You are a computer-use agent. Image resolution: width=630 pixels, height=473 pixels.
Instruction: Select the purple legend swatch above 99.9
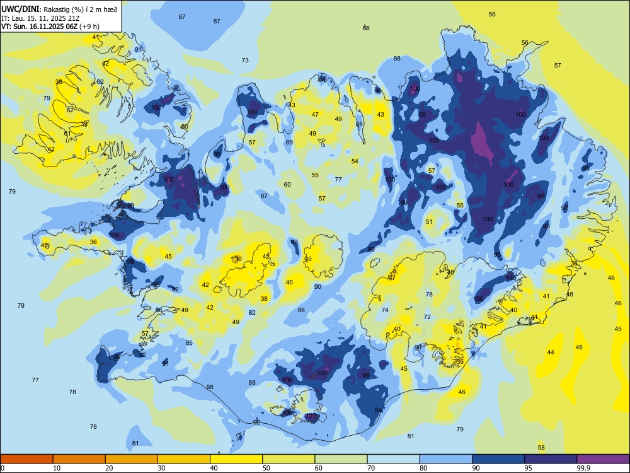(603, 459)
